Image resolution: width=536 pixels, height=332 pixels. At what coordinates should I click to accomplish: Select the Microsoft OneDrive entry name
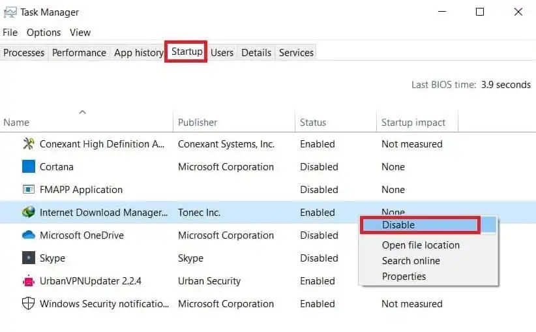tap(82, 235)
